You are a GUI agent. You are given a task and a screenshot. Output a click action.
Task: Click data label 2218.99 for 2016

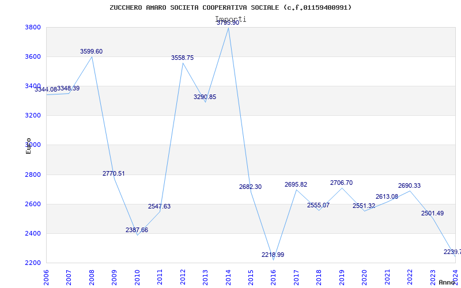pos(273,255)
